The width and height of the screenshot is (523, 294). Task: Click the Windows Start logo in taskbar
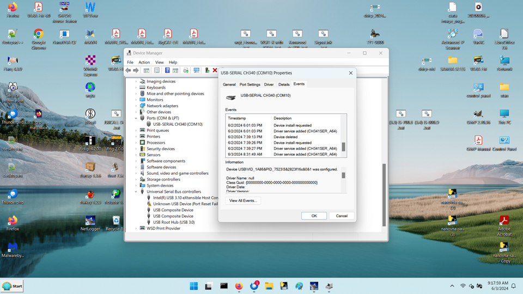pos(194,286)
